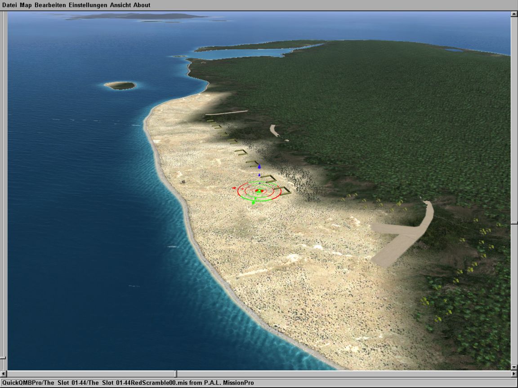Select the blue waypoint marker above target
The height and width of the screenshot is (388, 518).
click(x=259, y=167)
